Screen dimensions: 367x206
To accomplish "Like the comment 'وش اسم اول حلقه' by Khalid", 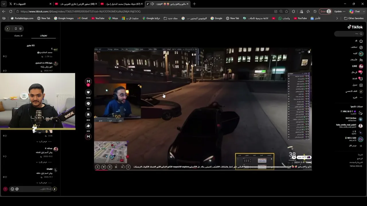I will (5, 177).
